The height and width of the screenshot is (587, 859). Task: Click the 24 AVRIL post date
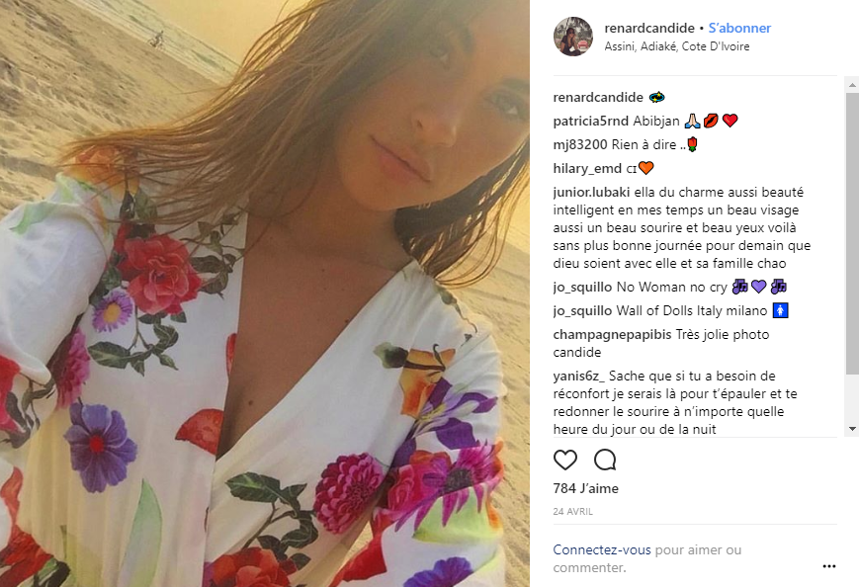pos(573,512)
